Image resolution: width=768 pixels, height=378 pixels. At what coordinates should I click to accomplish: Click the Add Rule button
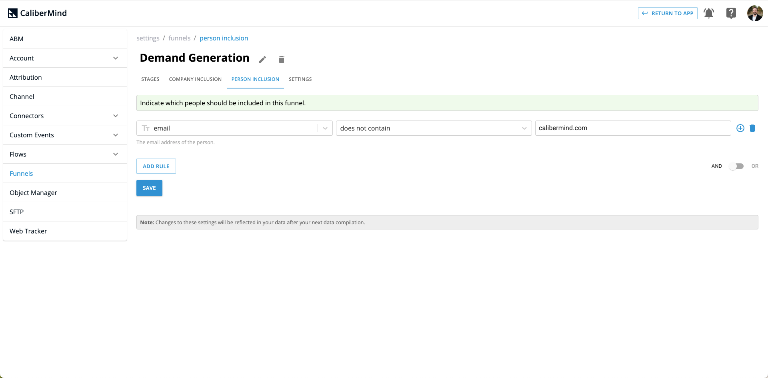pyautogui.click(x=156, y=166)
